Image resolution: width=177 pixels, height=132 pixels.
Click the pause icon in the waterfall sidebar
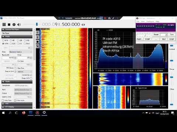pos(38,37)
